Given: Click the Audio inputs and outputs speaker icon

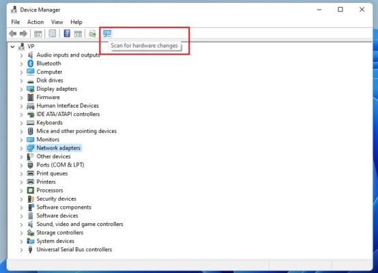Looking at the screenshot, I should point(31,55).
